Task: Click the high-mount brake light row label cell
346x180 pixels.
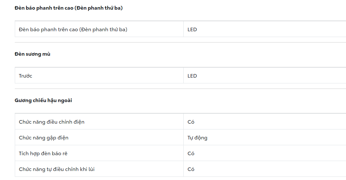Action: [x=73, y=30]
